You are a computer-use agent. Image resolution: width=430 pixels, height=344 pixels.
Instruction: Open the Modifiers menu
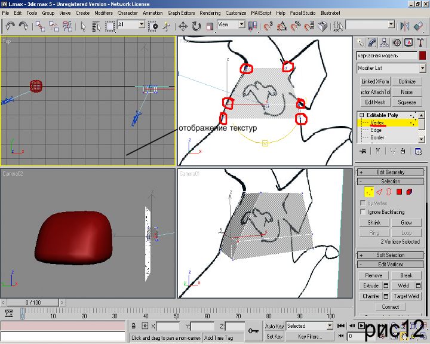pos(103,13)
